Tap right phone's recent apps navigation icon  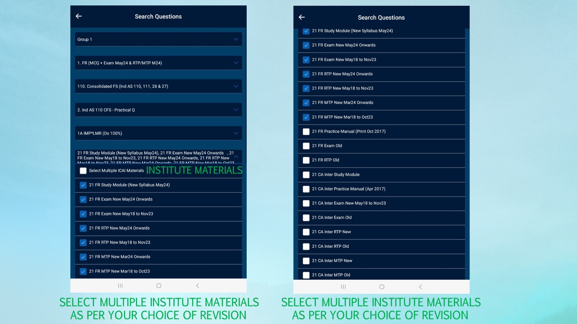(x=343, y=287)
